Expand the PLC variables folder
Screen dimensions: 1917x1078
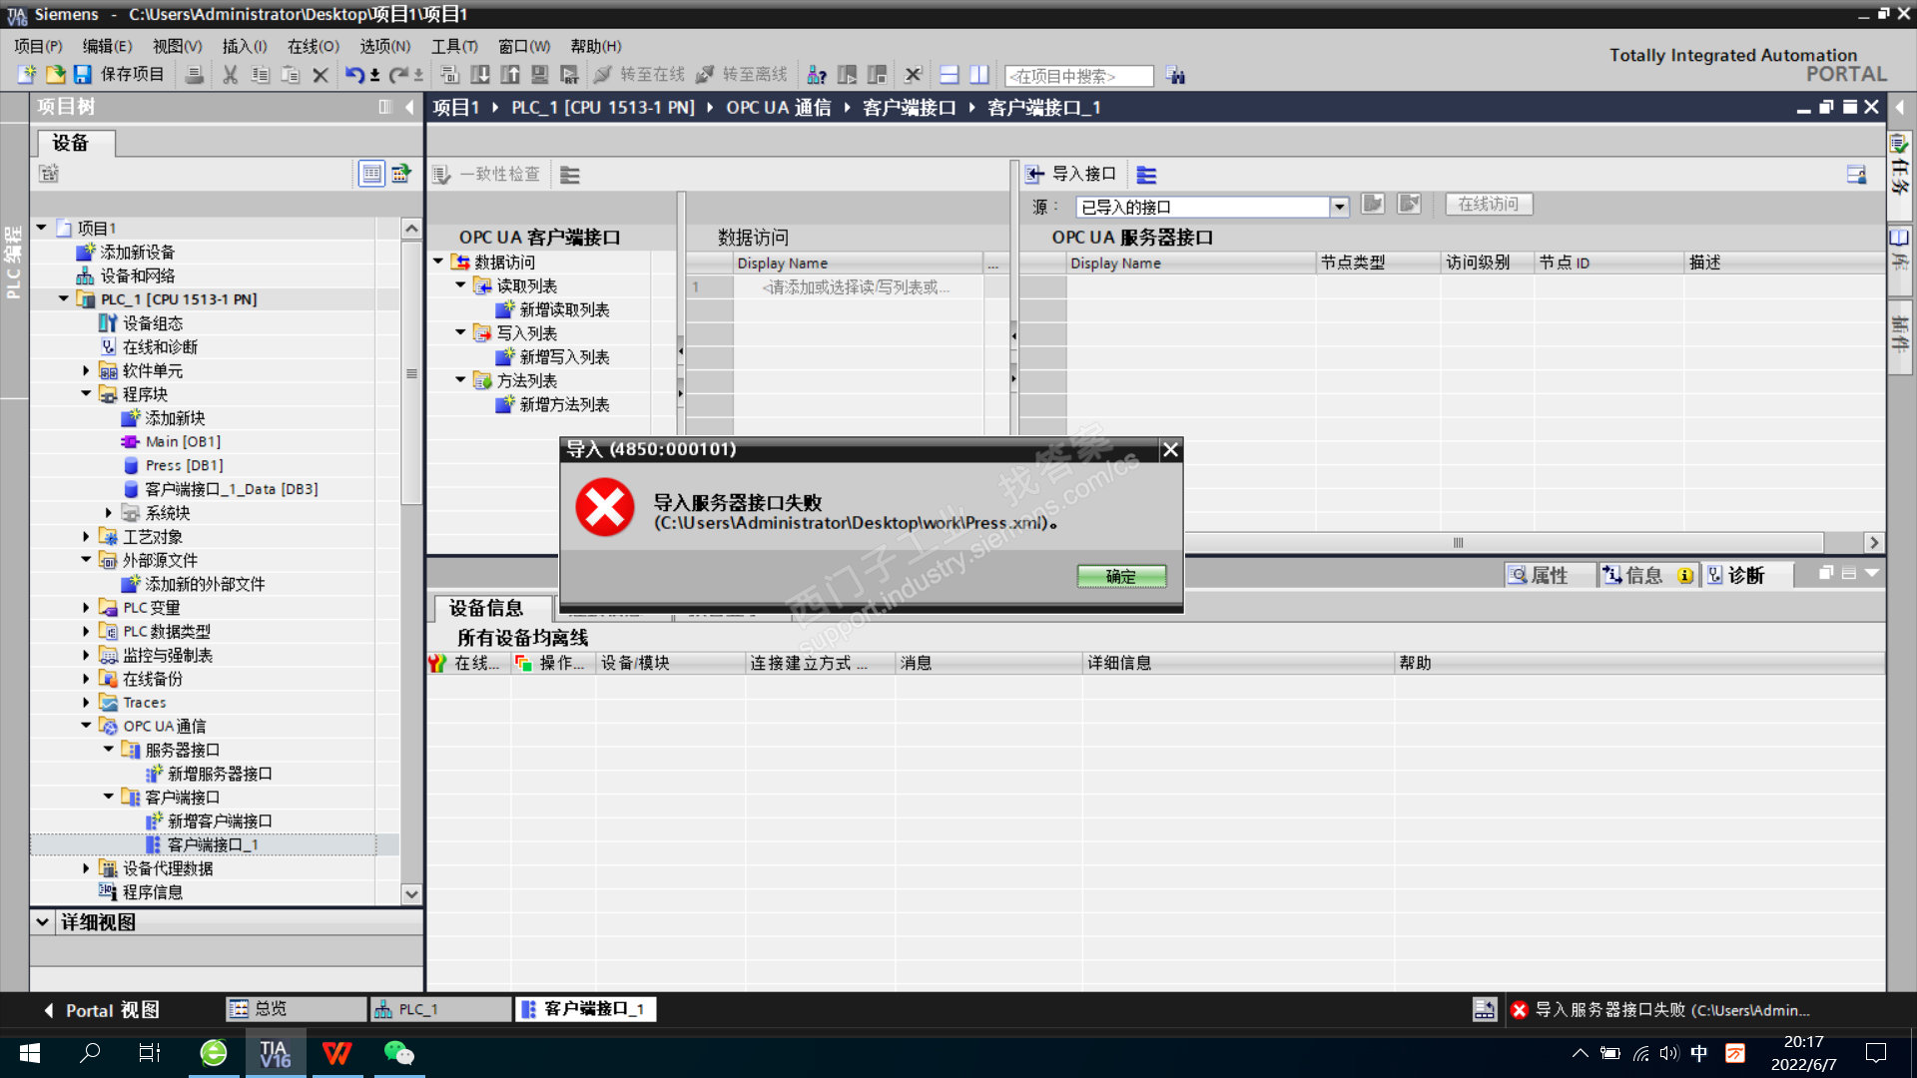click(87, 607)
